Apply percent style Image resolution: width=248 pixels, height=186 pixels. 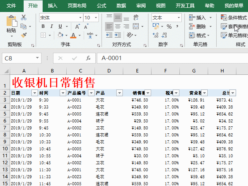(169, 26)
